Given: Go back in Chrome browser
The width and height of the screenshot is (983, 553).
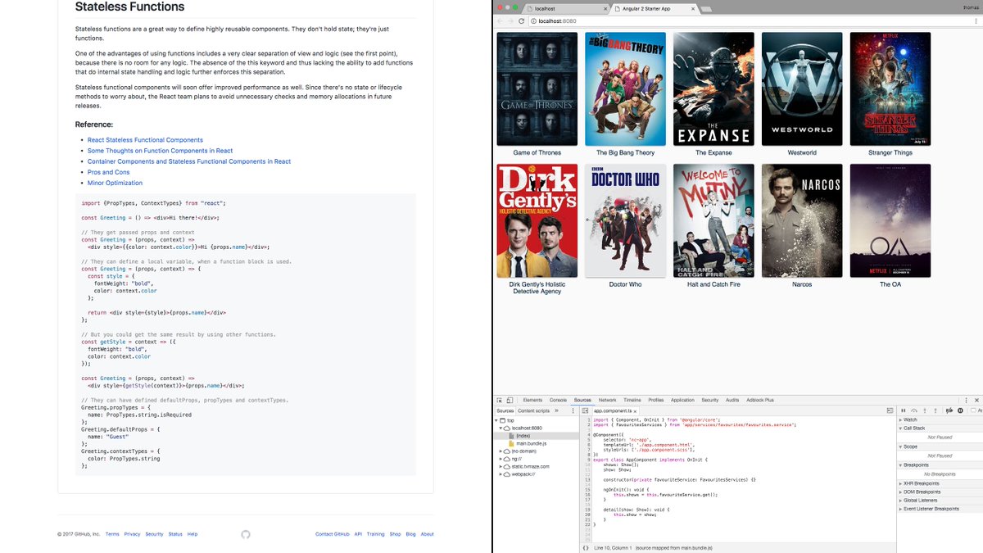Looking at the screenshot, I should 500,20.
